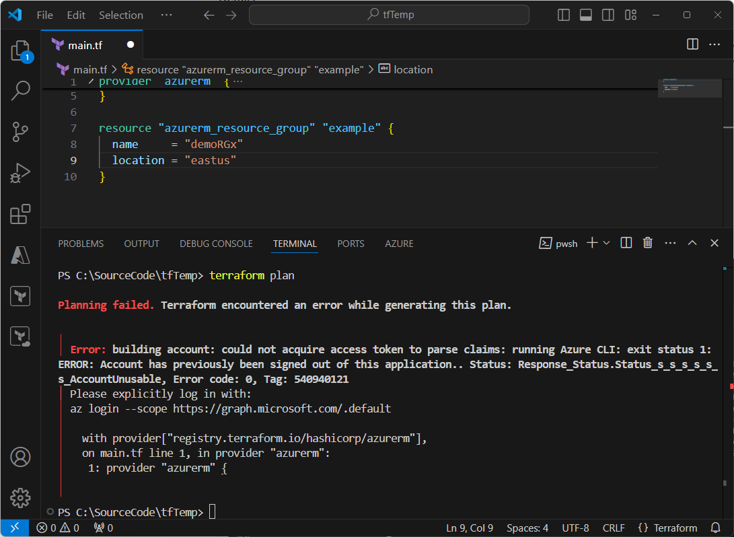
Task: Toggle the secondary side bar layout icon
Action: click(x=608, y=15)
